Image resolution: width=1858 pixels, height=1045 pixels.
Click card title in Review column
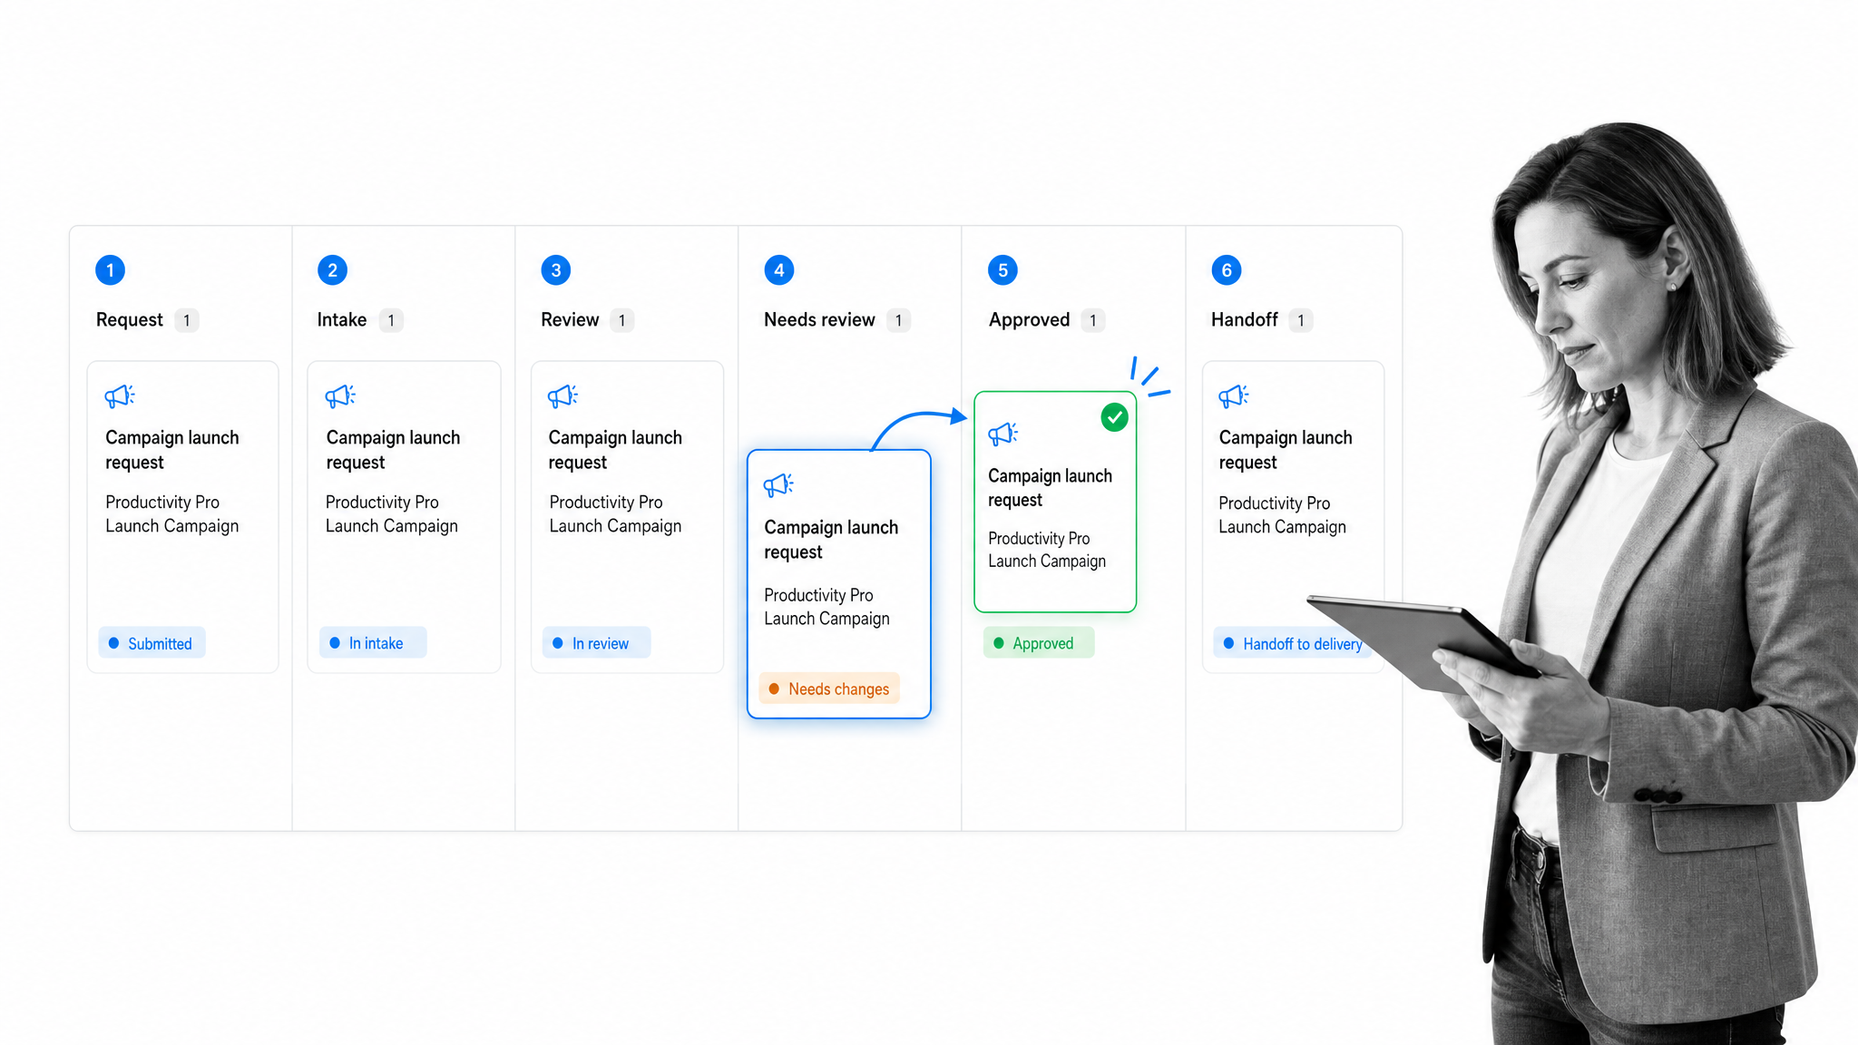pos(615,450)
